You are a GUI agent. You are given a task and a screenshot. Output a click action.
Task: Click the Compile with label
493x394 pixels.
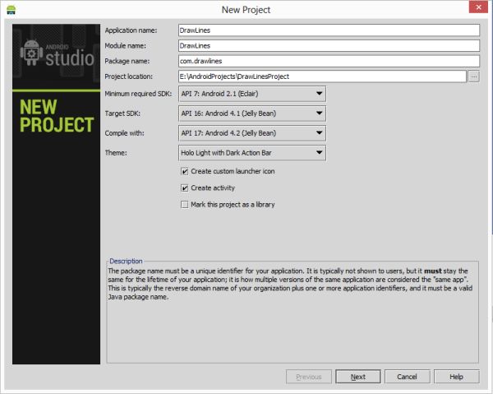pos(124,133)
